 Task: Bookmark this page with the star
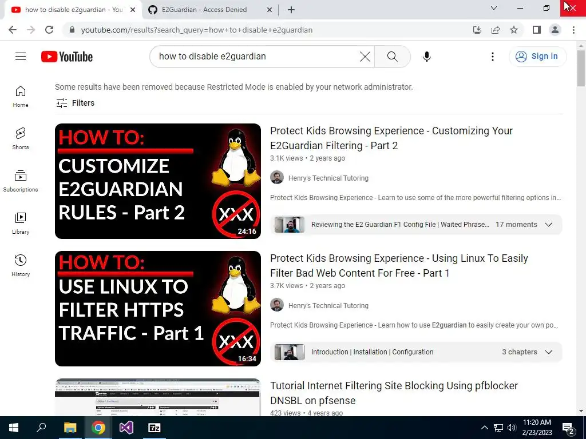[x=514, y=30]
